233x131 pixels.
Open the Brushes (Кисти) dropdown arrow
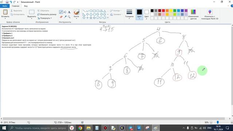76,19
